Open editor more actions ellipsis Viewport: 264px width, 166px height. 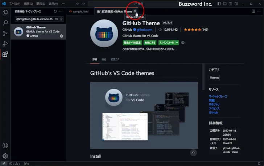point(259,11)
